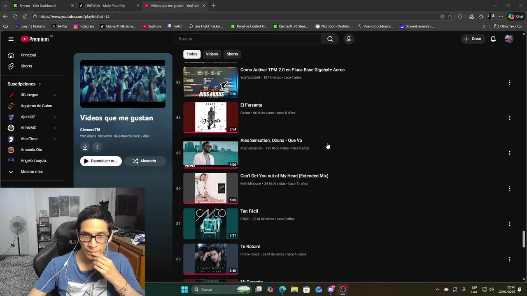Viewport: 527px width, 296px height.
Task: Click the YouTube Buscar search field
Action: 248,39
